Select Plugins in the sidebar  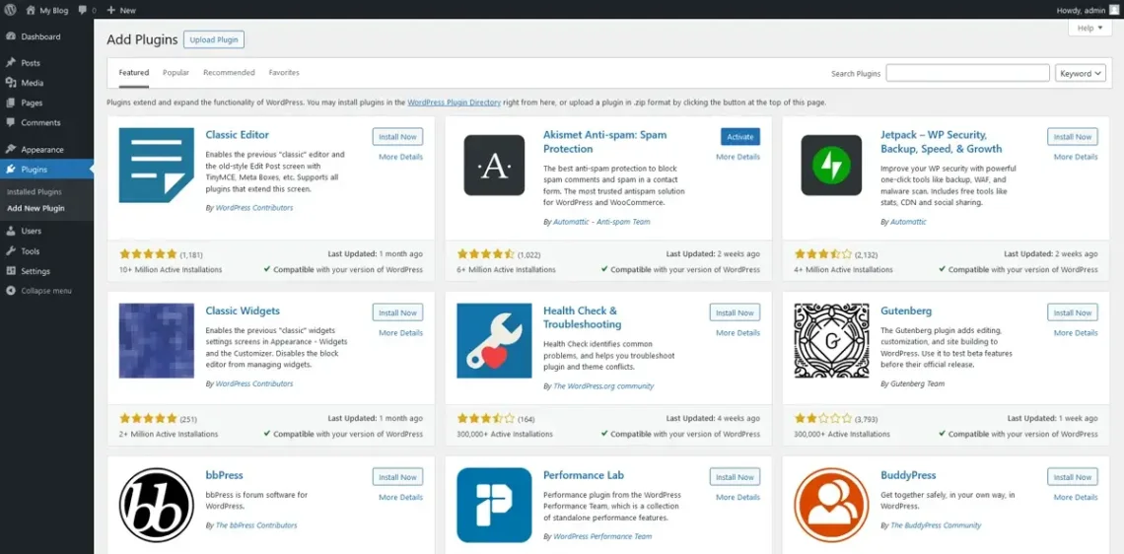(x=46, y=170)
